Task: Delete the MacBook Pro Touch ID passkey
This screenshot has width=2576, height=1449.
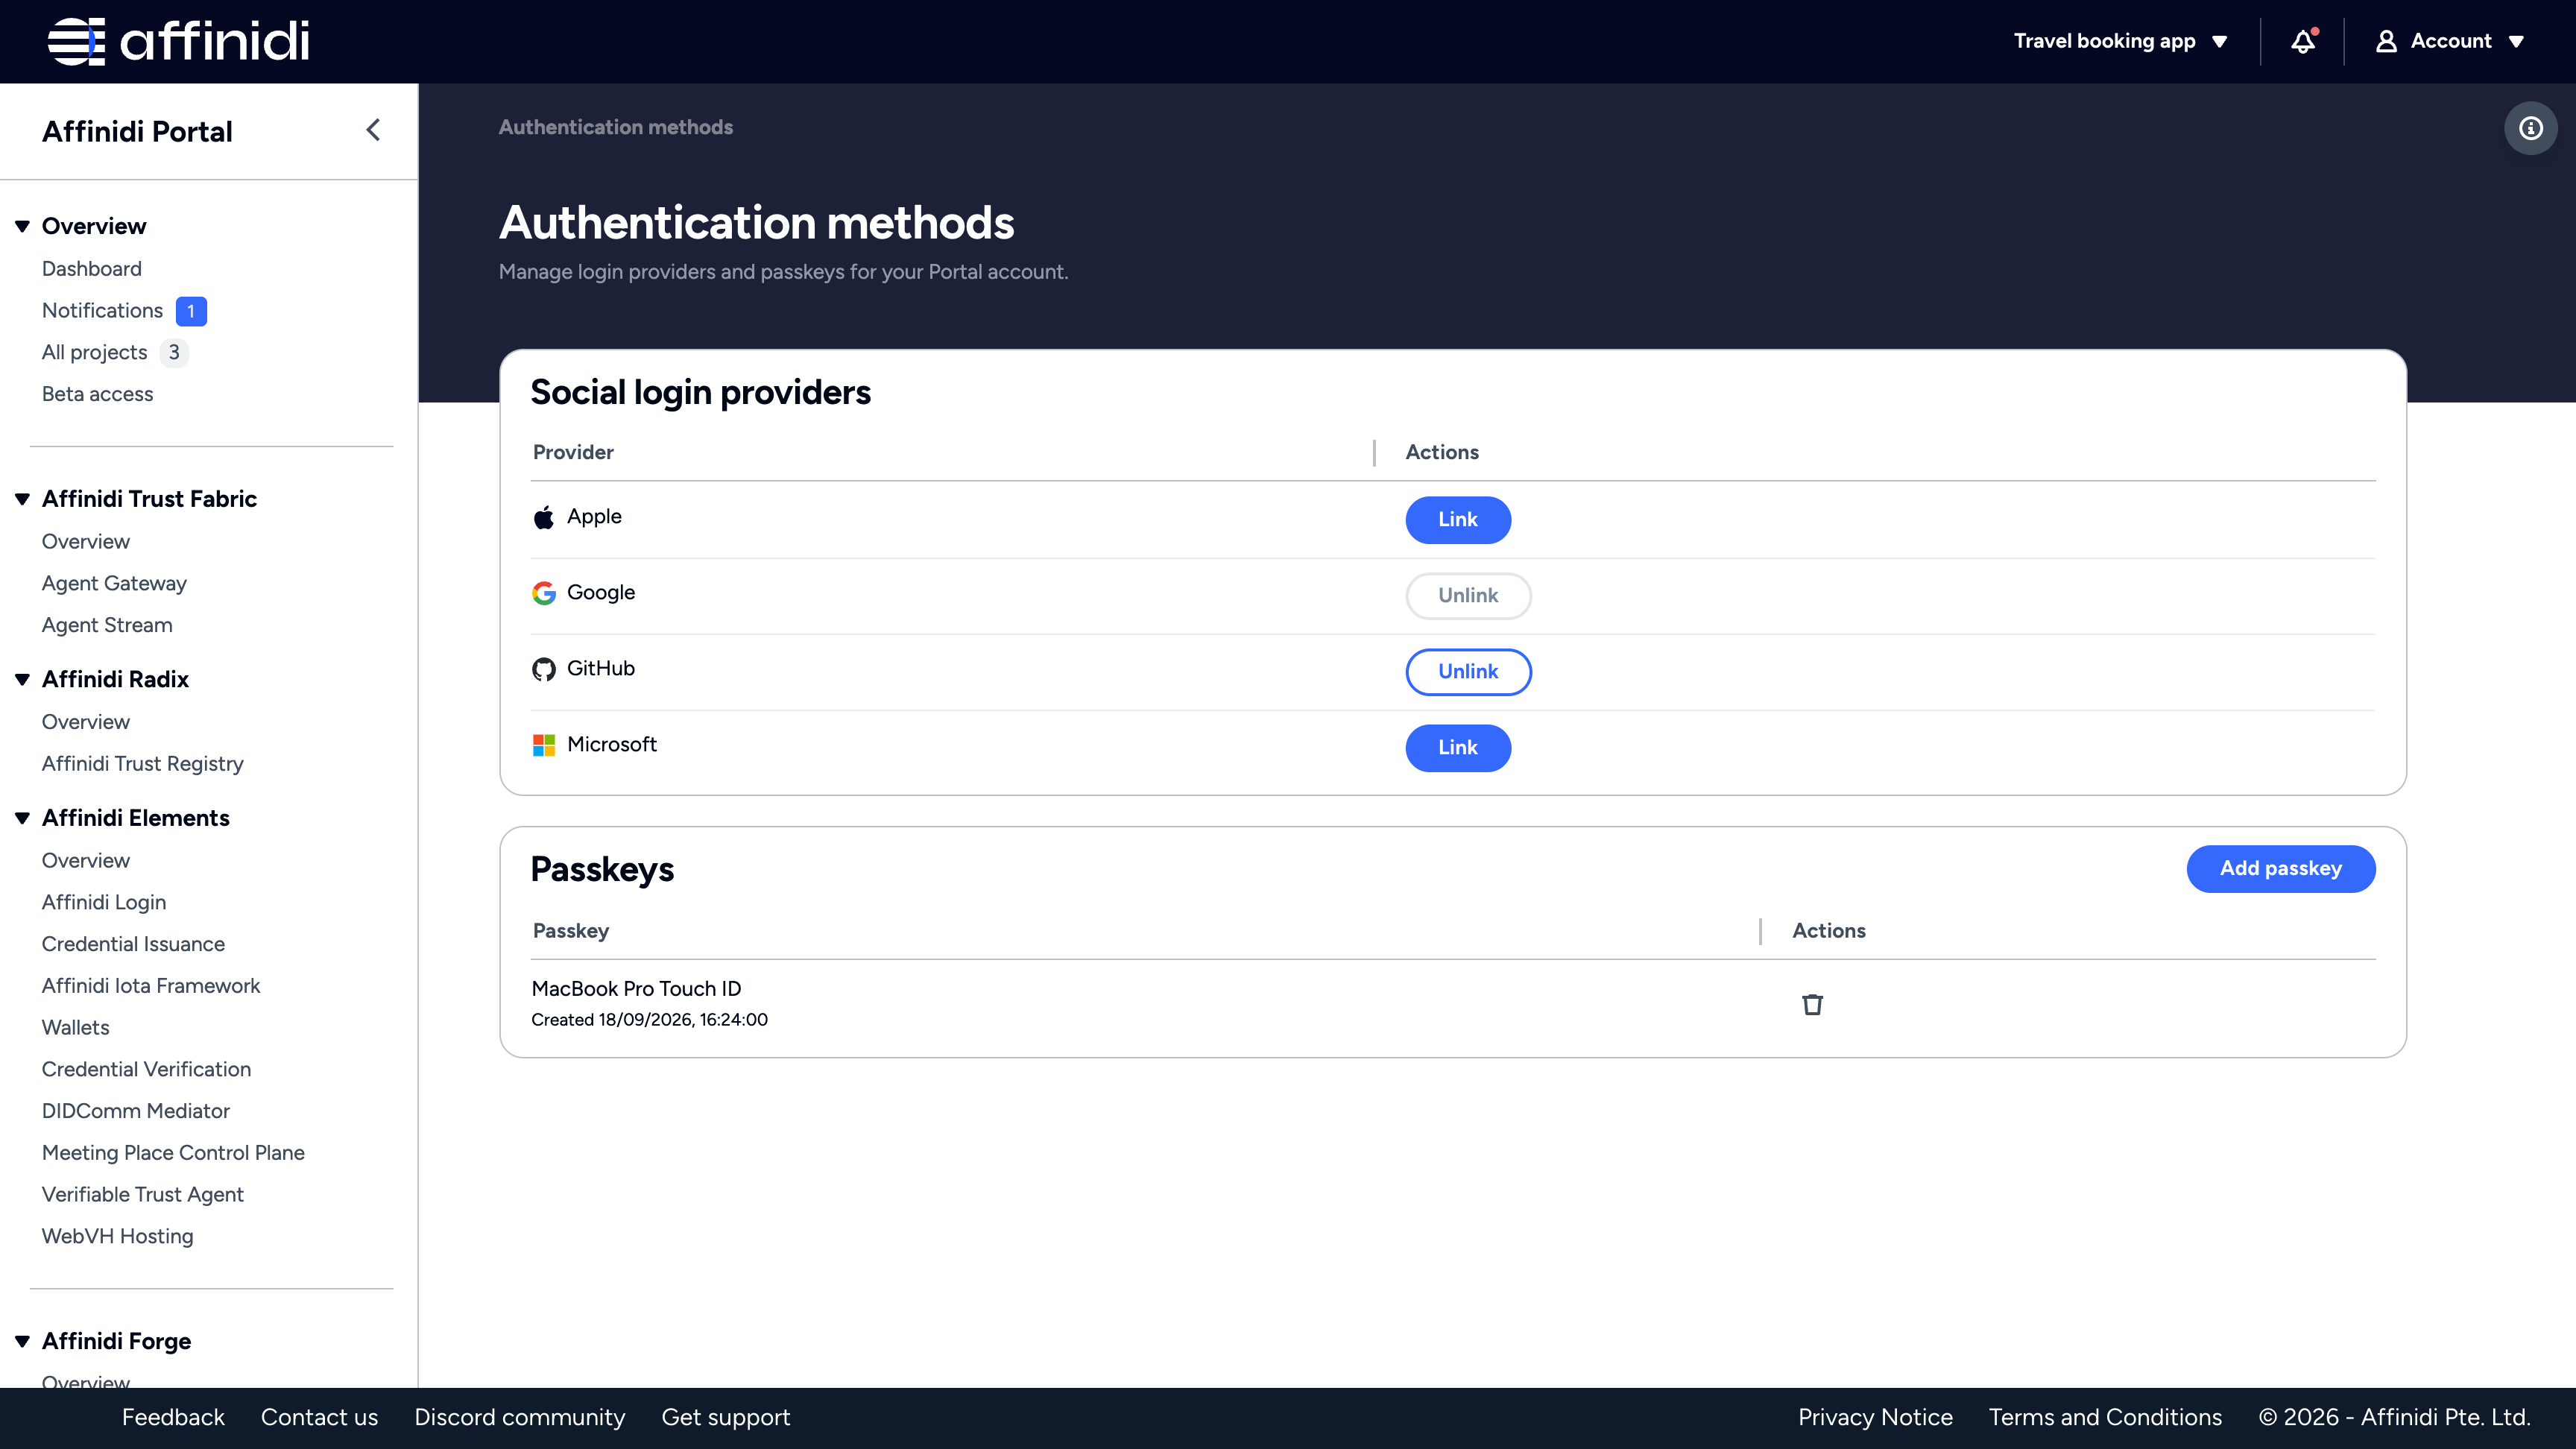Action: [x=1812, y=1004]
